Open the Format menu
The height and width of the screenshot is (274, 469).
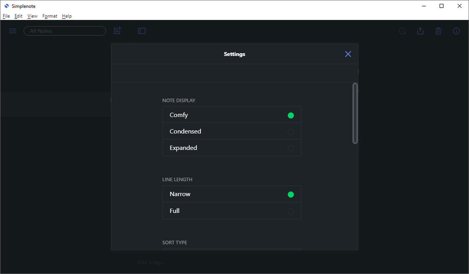click(49, 16)
